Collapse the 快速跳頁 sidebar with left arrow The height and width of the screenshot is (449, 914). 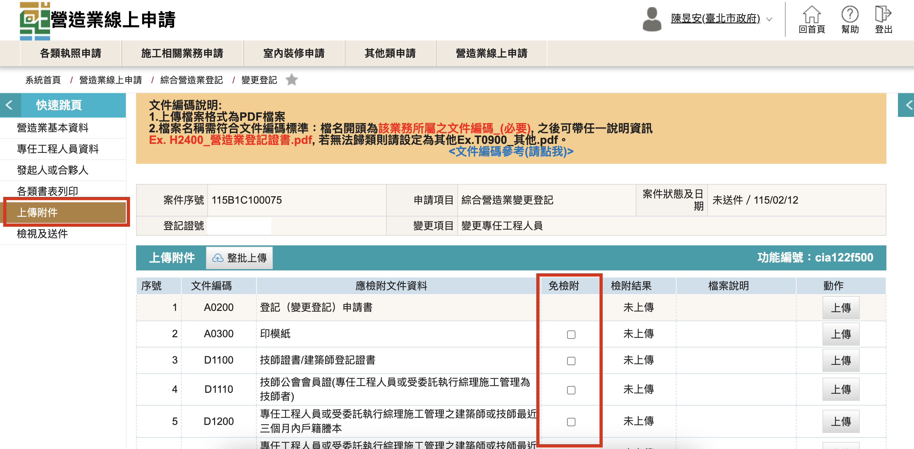[x=10, y=105]
